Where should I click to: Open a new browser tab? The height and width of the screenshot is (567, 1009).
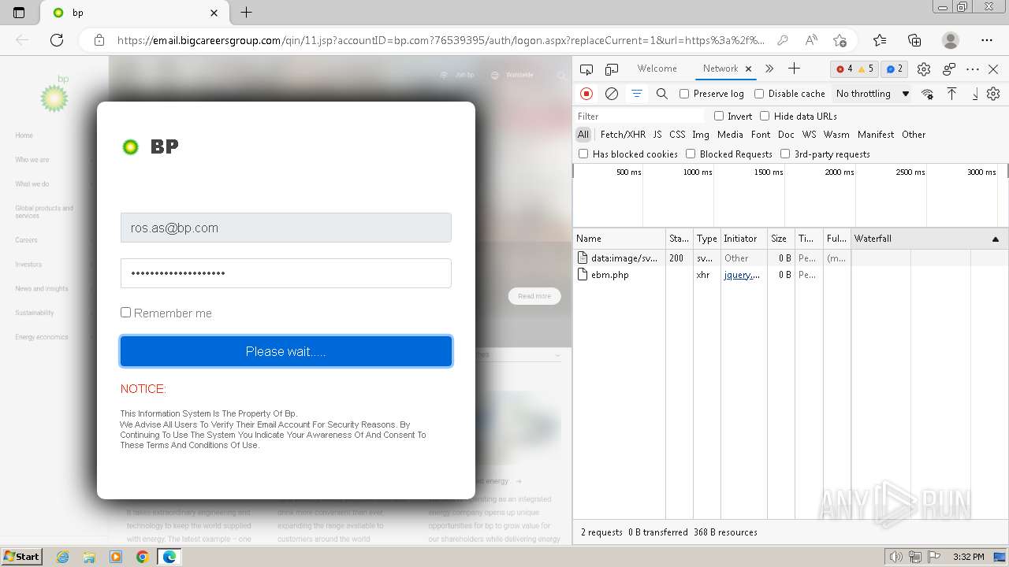click(x=246, y=13)
